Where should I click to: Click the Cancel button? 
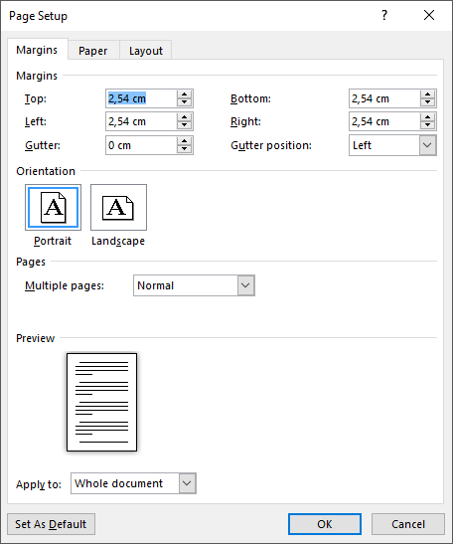pyautogui.click(x=408, y=524)
